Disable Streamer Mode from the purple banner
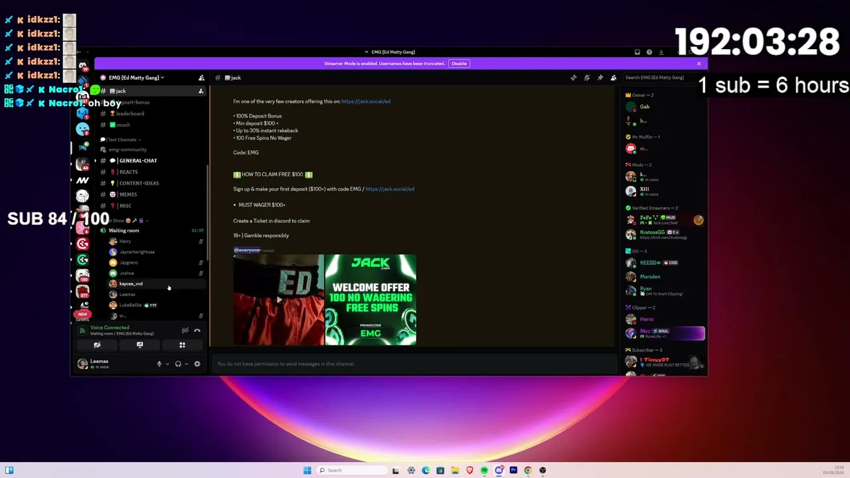Screen dimensions: 850x478 coord(459,64)
